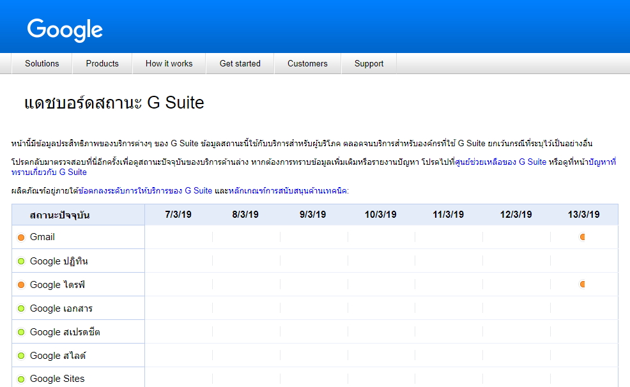Click the green status dot beside Google ปฏิทิน

(21, 261)
